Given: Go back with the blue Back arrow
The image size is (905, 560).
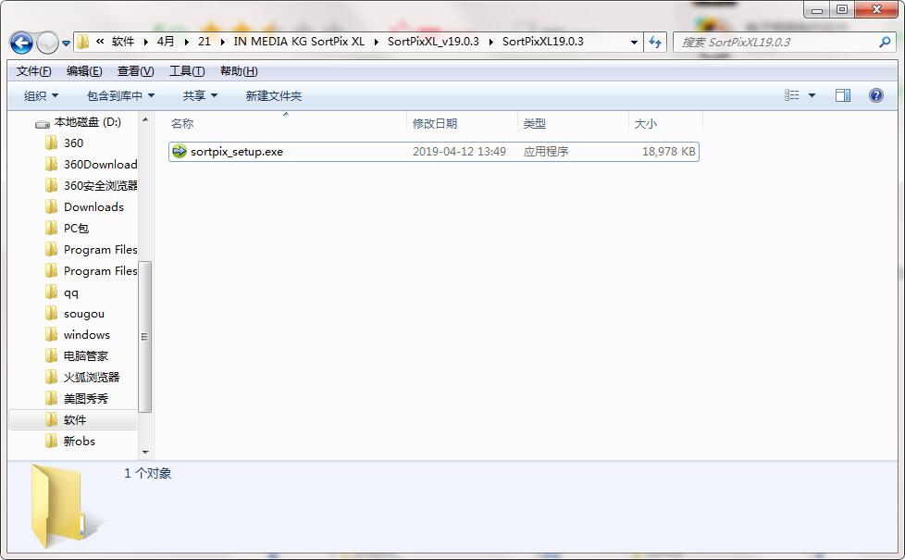Looking at the screenshot, I should (x=21, y=43).
